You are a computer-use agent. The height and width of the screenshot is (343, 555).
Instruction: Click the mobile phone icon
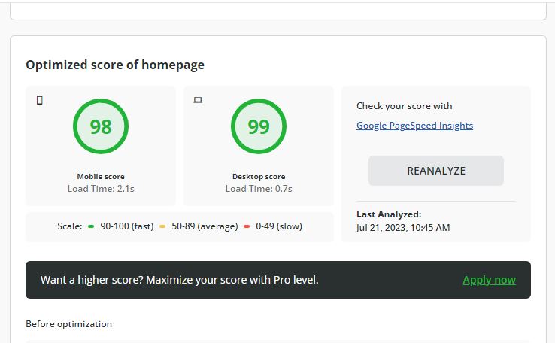tap(40, 100)
